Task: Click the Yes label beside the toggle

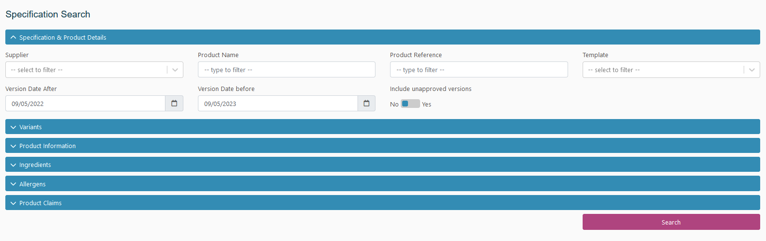Action: (426, 105)
